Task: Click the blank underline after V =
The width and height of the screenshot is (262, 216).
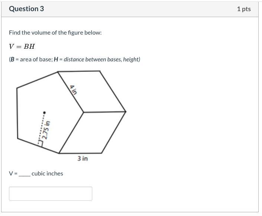Action: 24,174
